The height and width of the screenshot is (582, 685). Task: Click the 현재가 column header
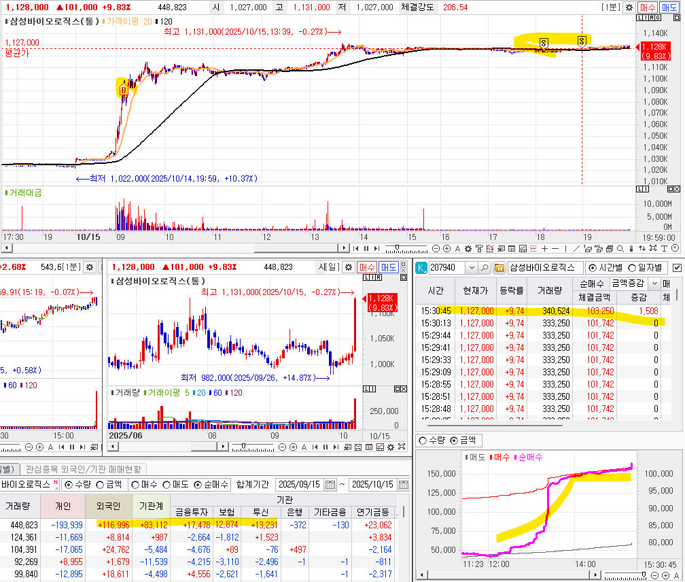[476, 290]
